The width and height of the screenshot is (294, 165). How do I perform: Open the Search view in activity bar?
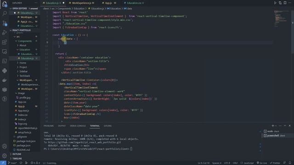(5, 13)
